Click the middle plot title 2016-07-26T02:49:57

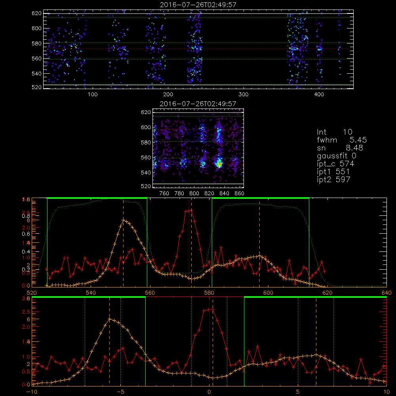198,104
